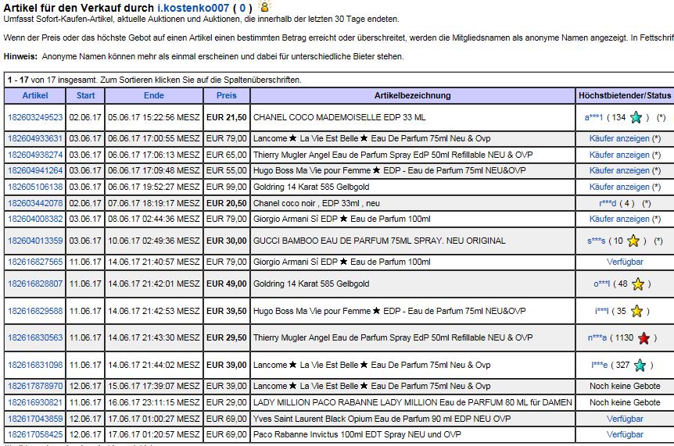This screenshot has height=446, width=674.
Task: Open item number 182604938274
Action: point(35,155)
